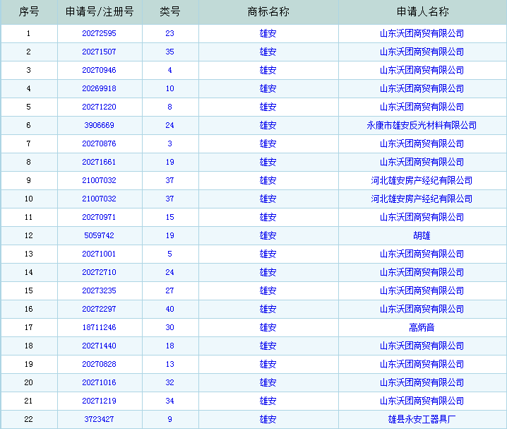
Task: Click class number 30 in row 17
Action: point(169,327)
